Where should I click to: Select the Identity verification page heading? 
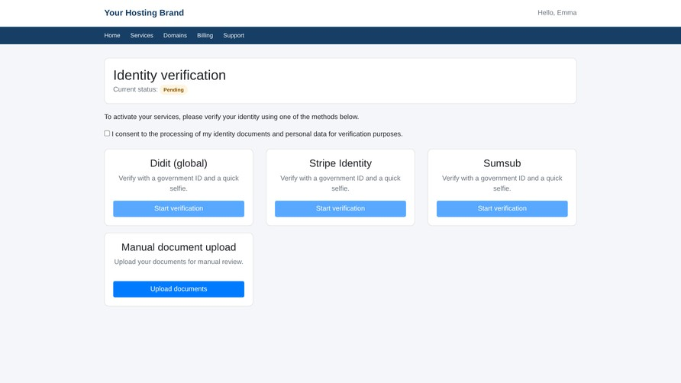click(x=169, y=75)
